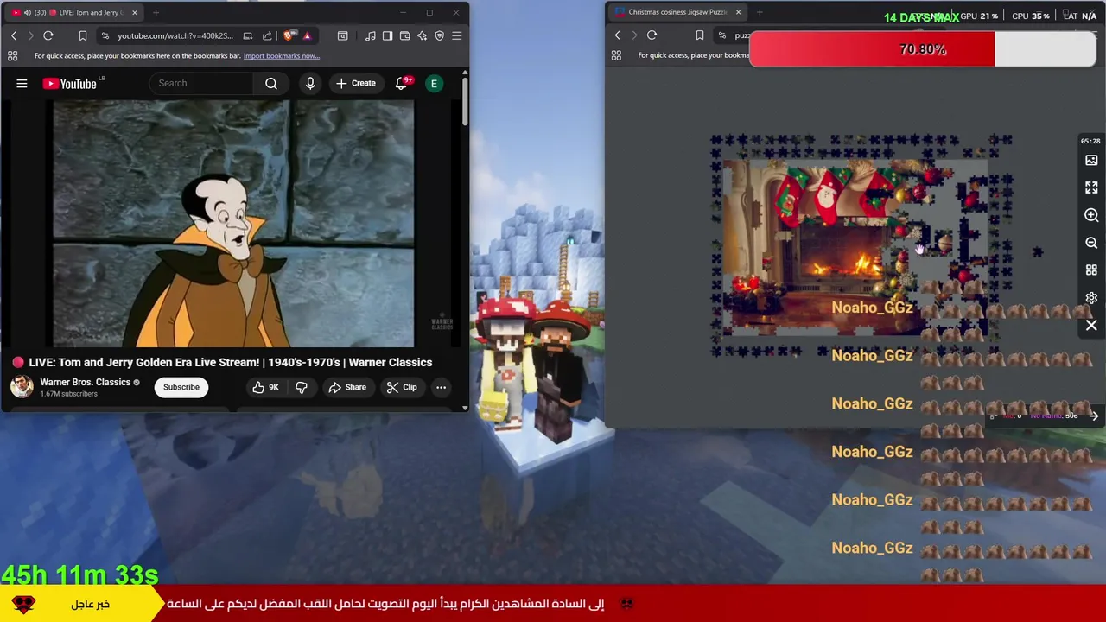Screen dimensions: 1106x622
Task: Click Warner Bros. Classics channel avatar
Action: click(x=22, y=386)
